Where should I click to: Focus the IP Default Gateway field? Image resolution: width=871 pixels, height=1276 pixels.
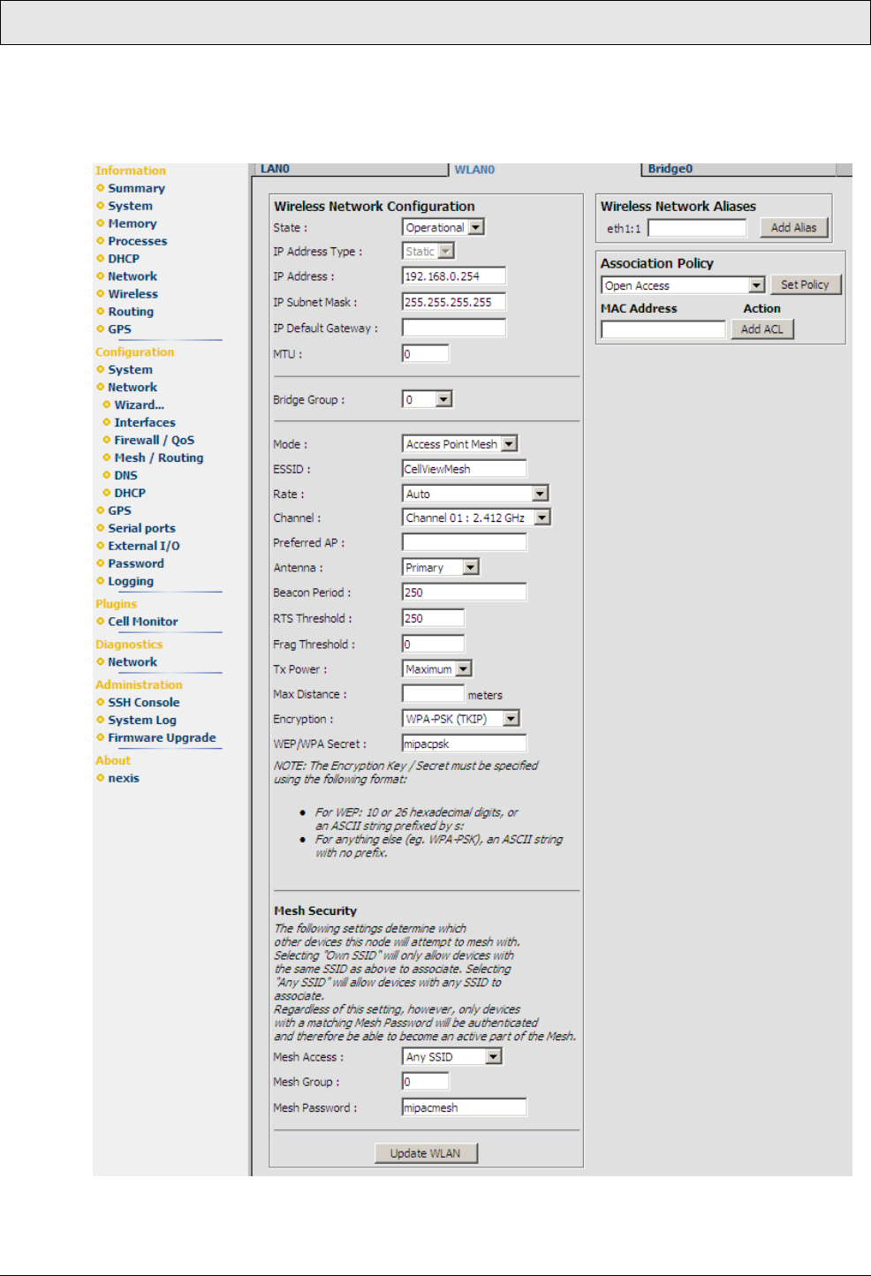click(x=454, y=328)
